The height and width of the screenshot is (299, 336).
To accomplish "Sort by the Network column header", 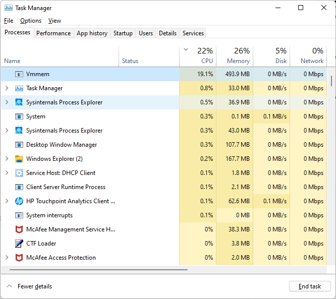I will click(x=308, y=56).
